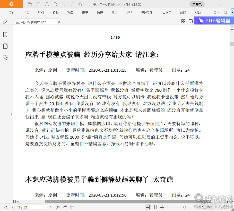Open a file with the folder icon
The image size is (234, 211).
[x=30, y=4]
